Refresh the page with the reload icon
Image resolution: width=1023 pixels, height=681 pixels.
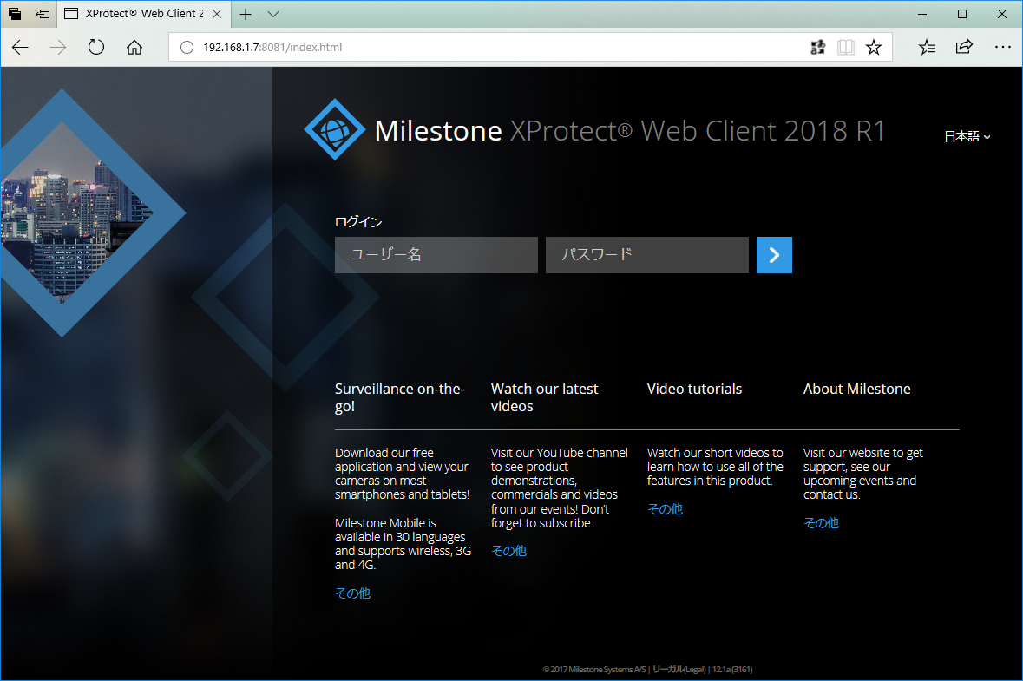[x=96, y=47]
